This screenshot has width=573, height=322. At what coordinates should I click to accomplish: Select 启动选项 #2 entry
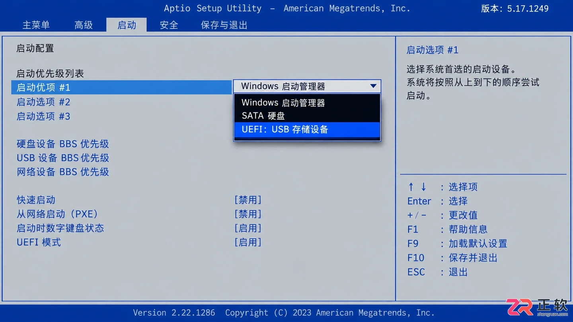[x=43, y=102]
